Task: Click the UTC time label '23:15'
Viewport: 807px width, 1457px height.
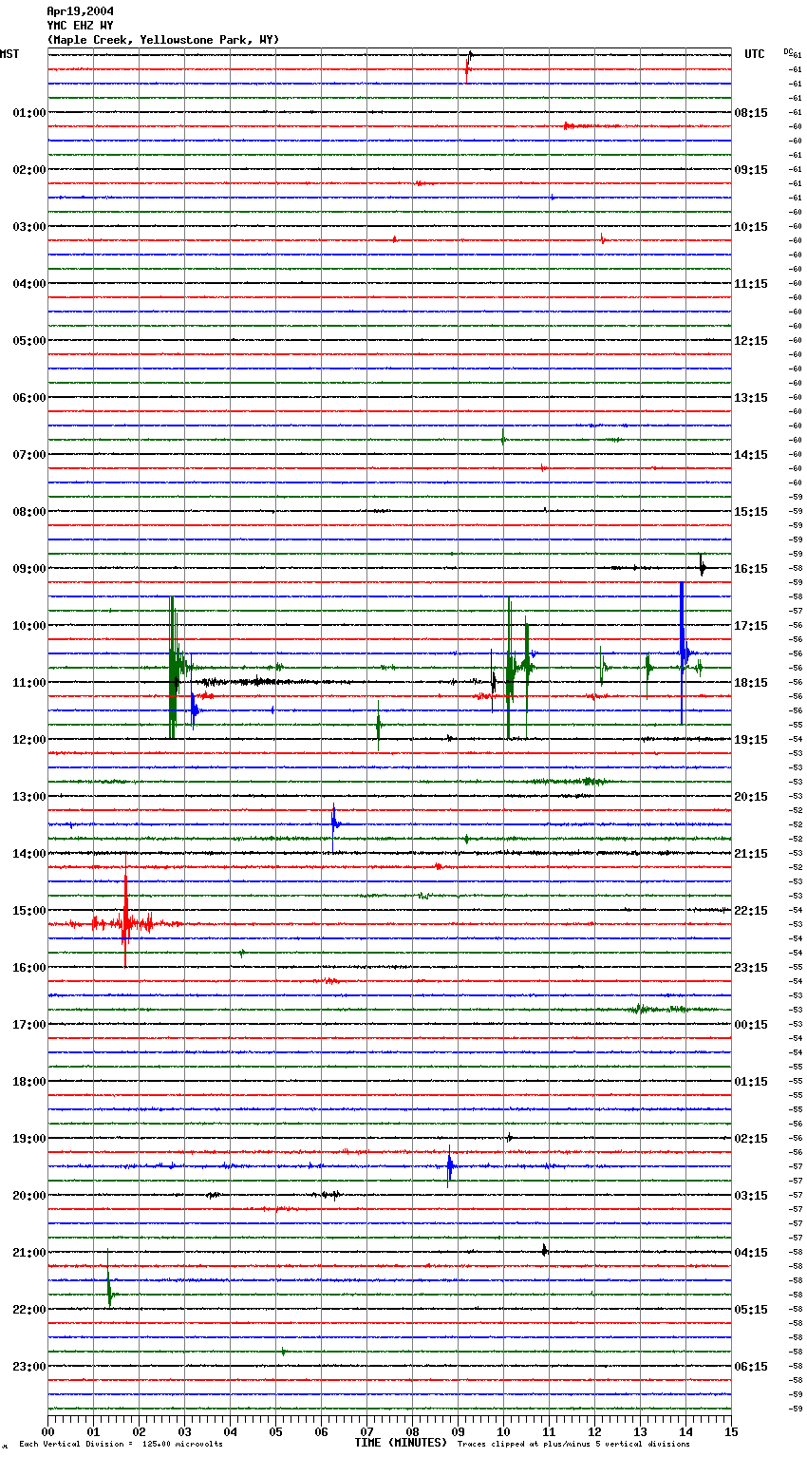Action: pyautogui.click(x=751, y=968)
